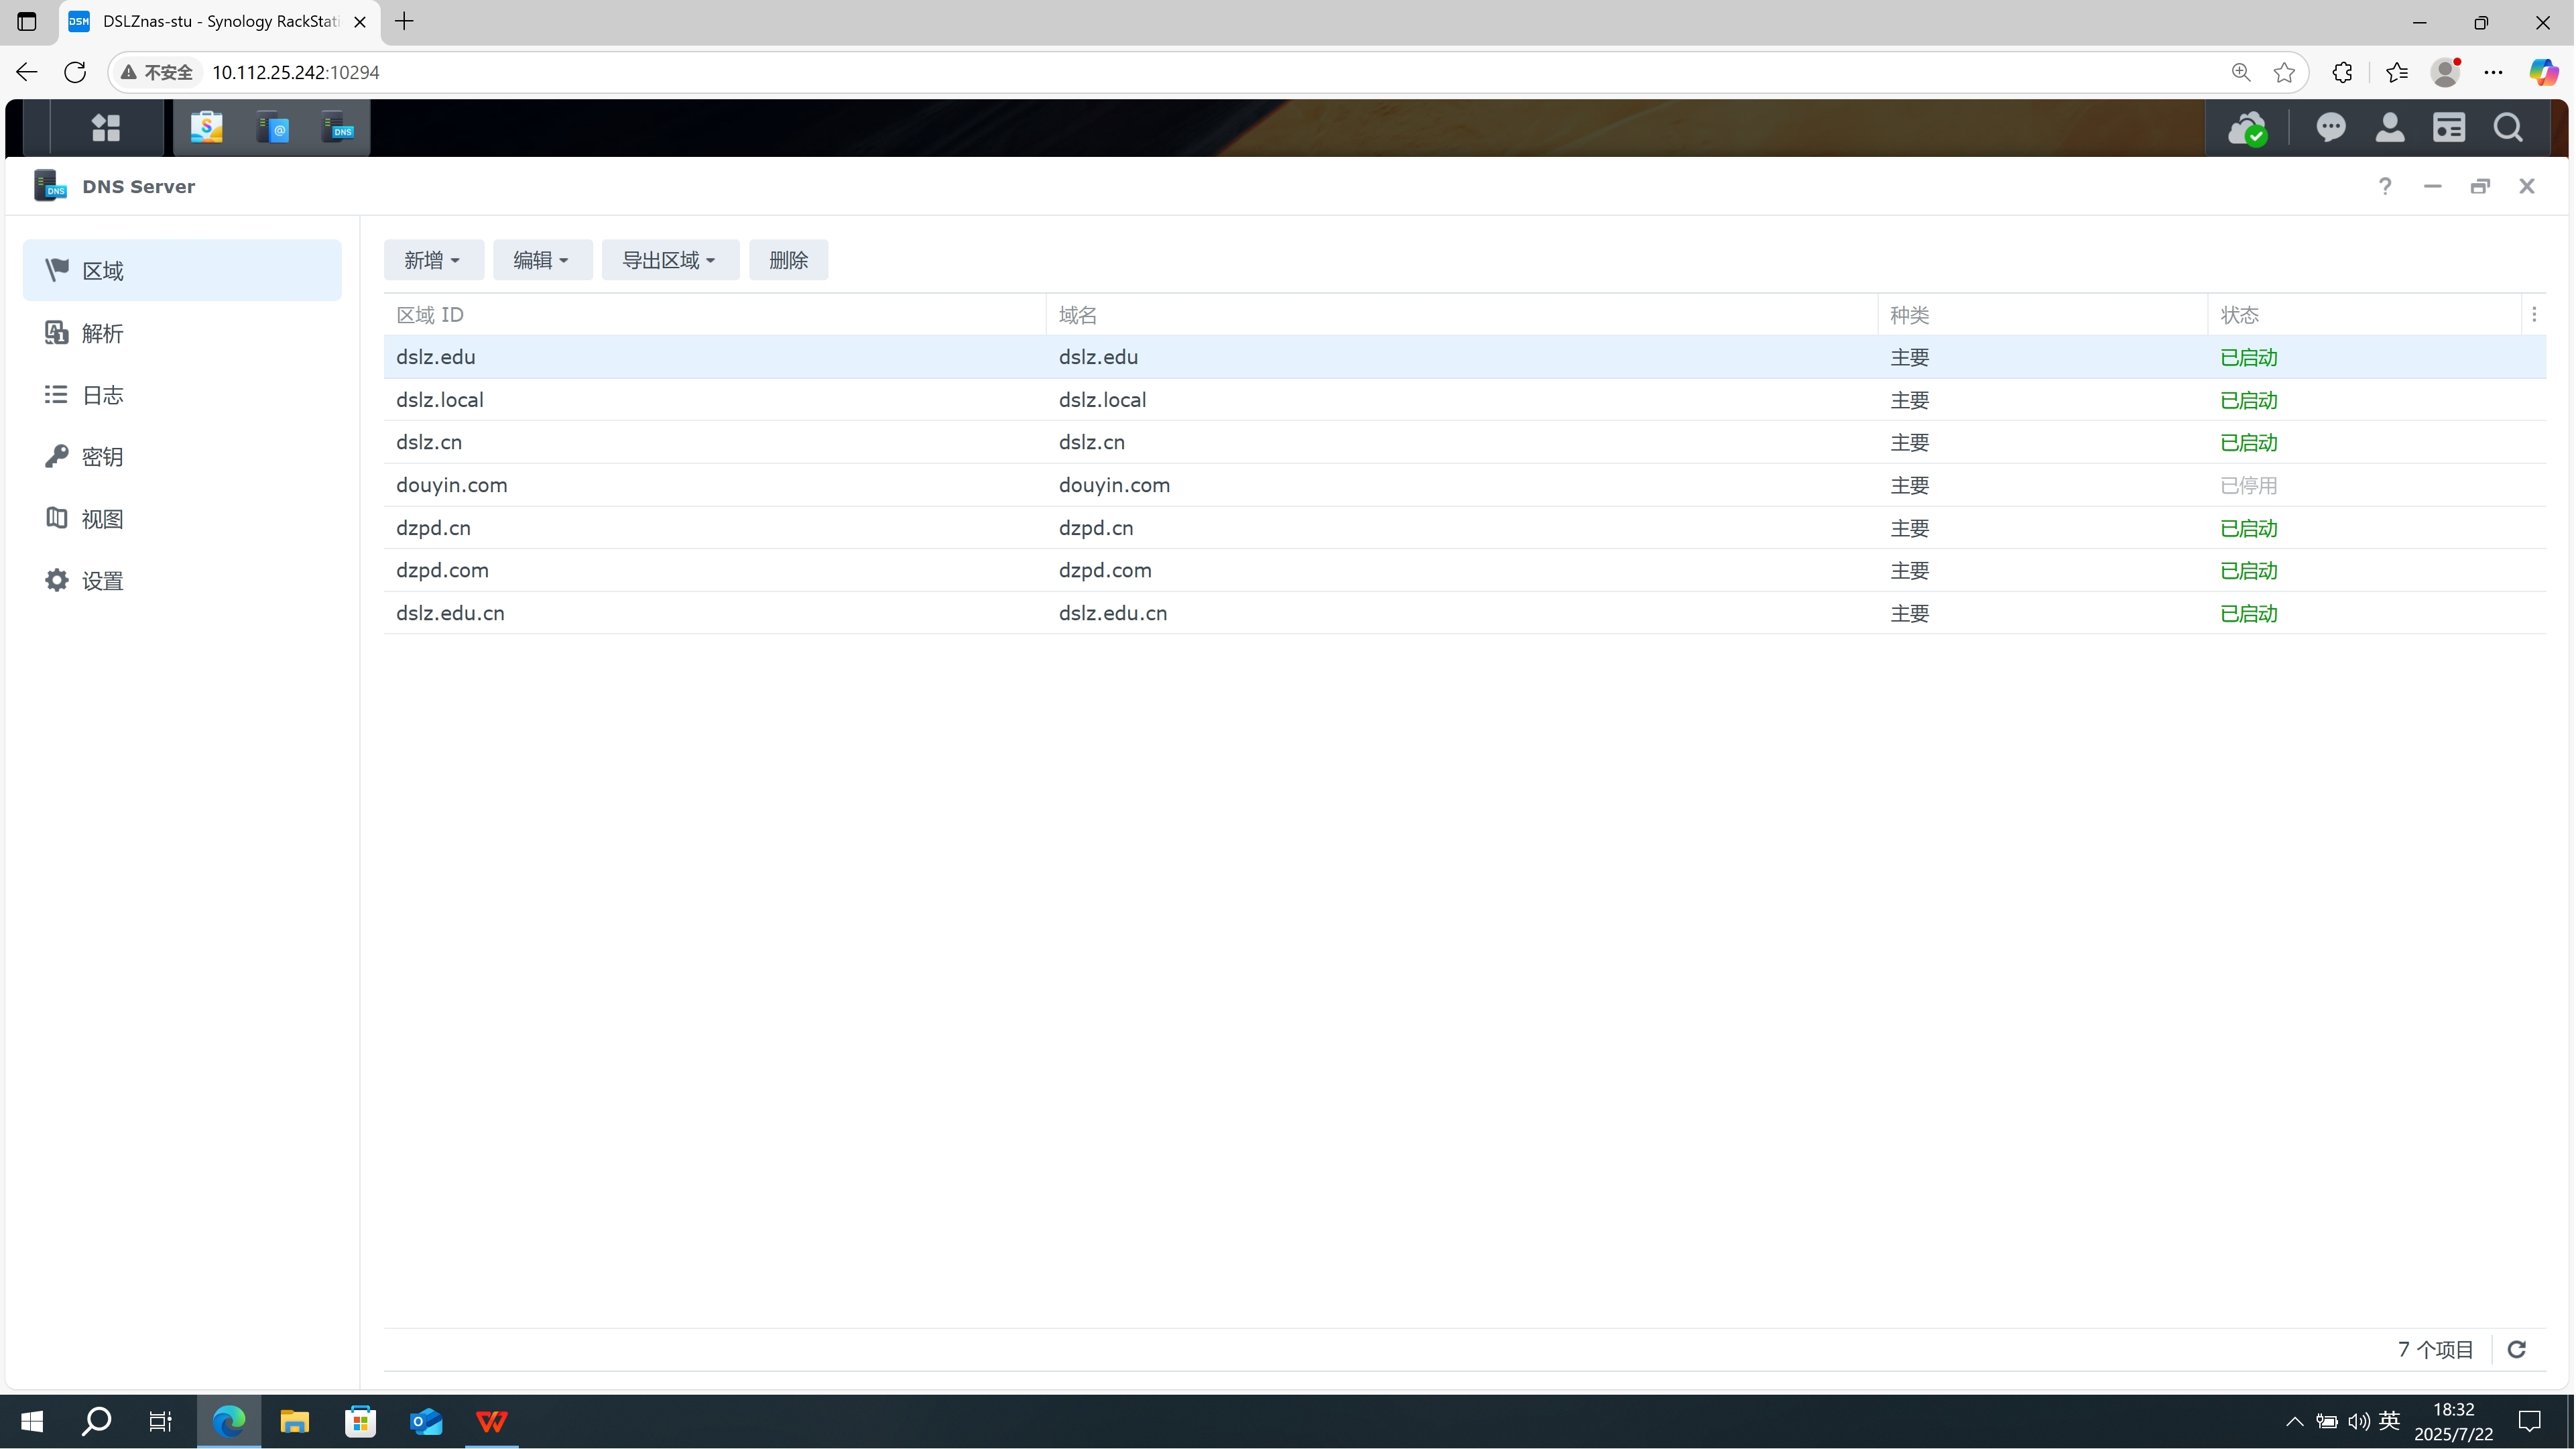The width and height of the screenshot is (2576, 1449).
Task: Open browser favorites list
Action: (2397, 72)
